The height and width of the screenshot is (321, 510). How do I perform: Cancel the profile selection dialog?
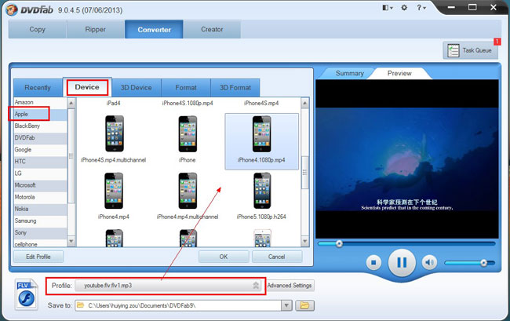pyautogui.click(x=277, y=257)
